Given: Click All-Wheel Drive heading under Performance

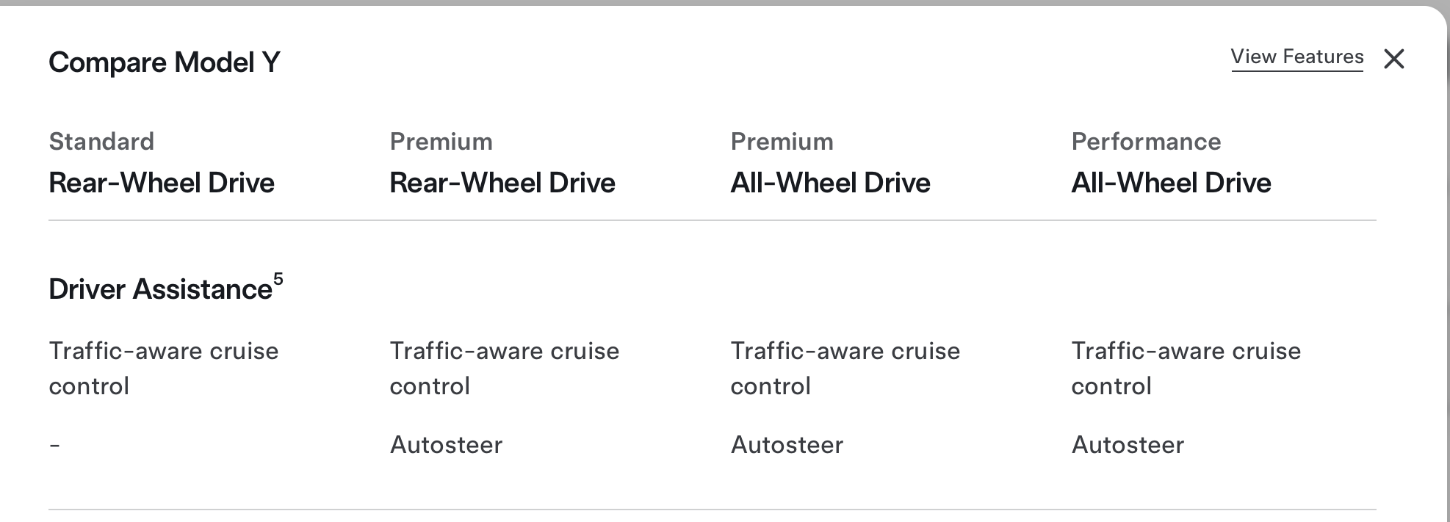Looking at the screenshot, I should (x=1171, y=183).
